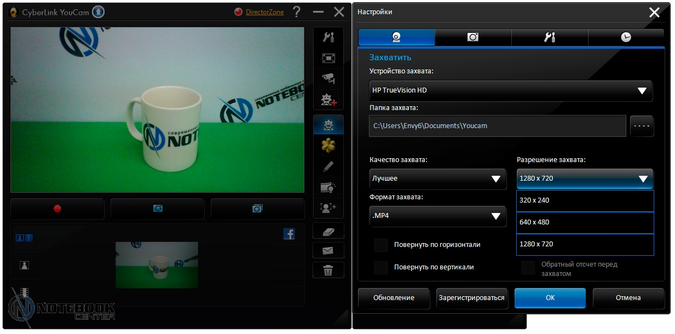675x334 pixels.
Task: Take a snapshot with the camera icon
Action: [x=158, y=209]
